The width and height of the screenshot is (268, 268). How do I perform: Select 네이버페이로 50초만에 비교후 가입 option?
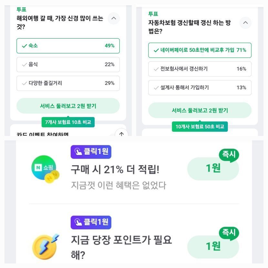pyautogui.click(x=200, y=50)
